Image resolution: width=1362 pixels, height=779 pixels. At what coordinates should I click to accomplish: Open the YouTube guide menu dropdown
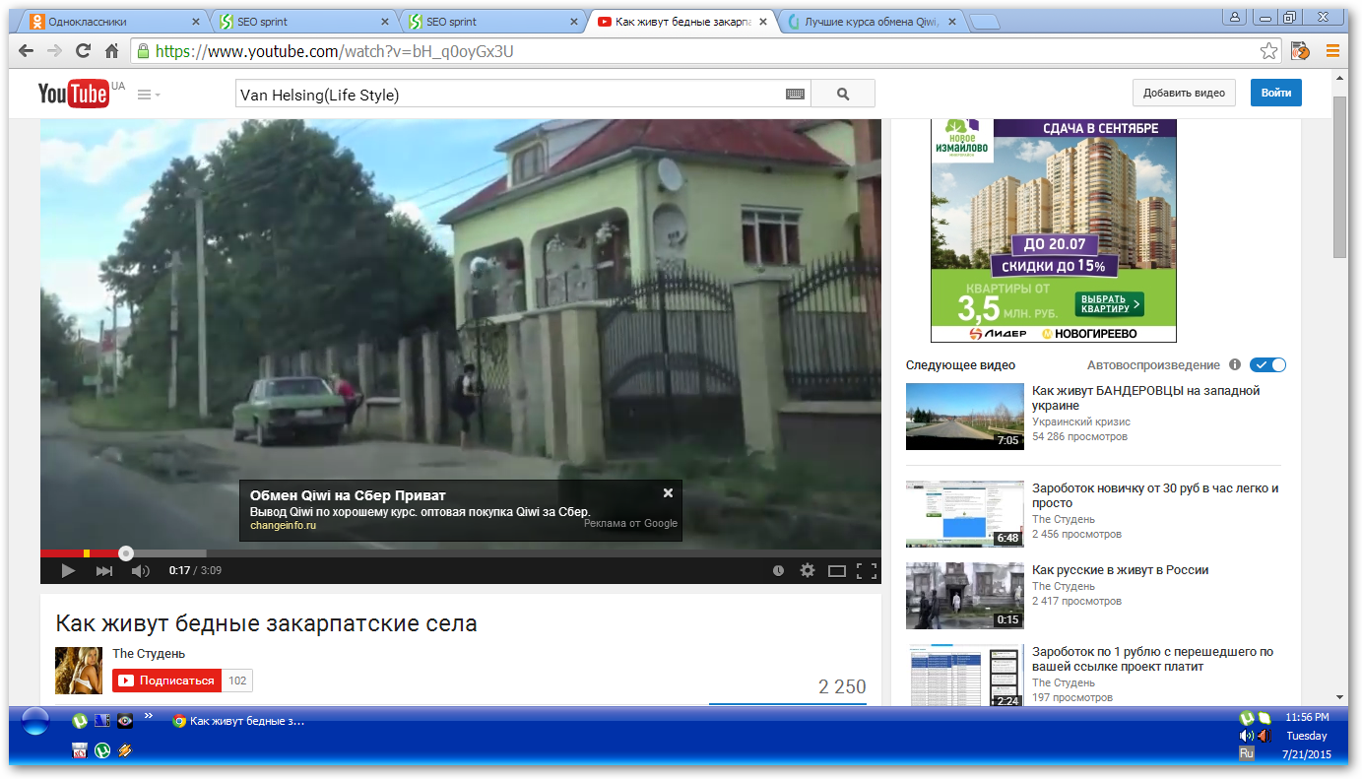coord(149,95)
